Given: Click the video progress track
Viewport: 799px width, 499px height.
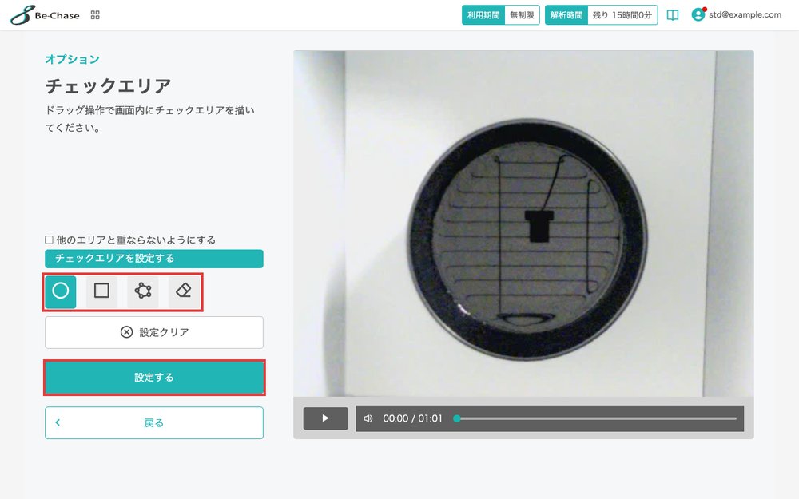Looking at the screenshot, I should pos(597,418).
